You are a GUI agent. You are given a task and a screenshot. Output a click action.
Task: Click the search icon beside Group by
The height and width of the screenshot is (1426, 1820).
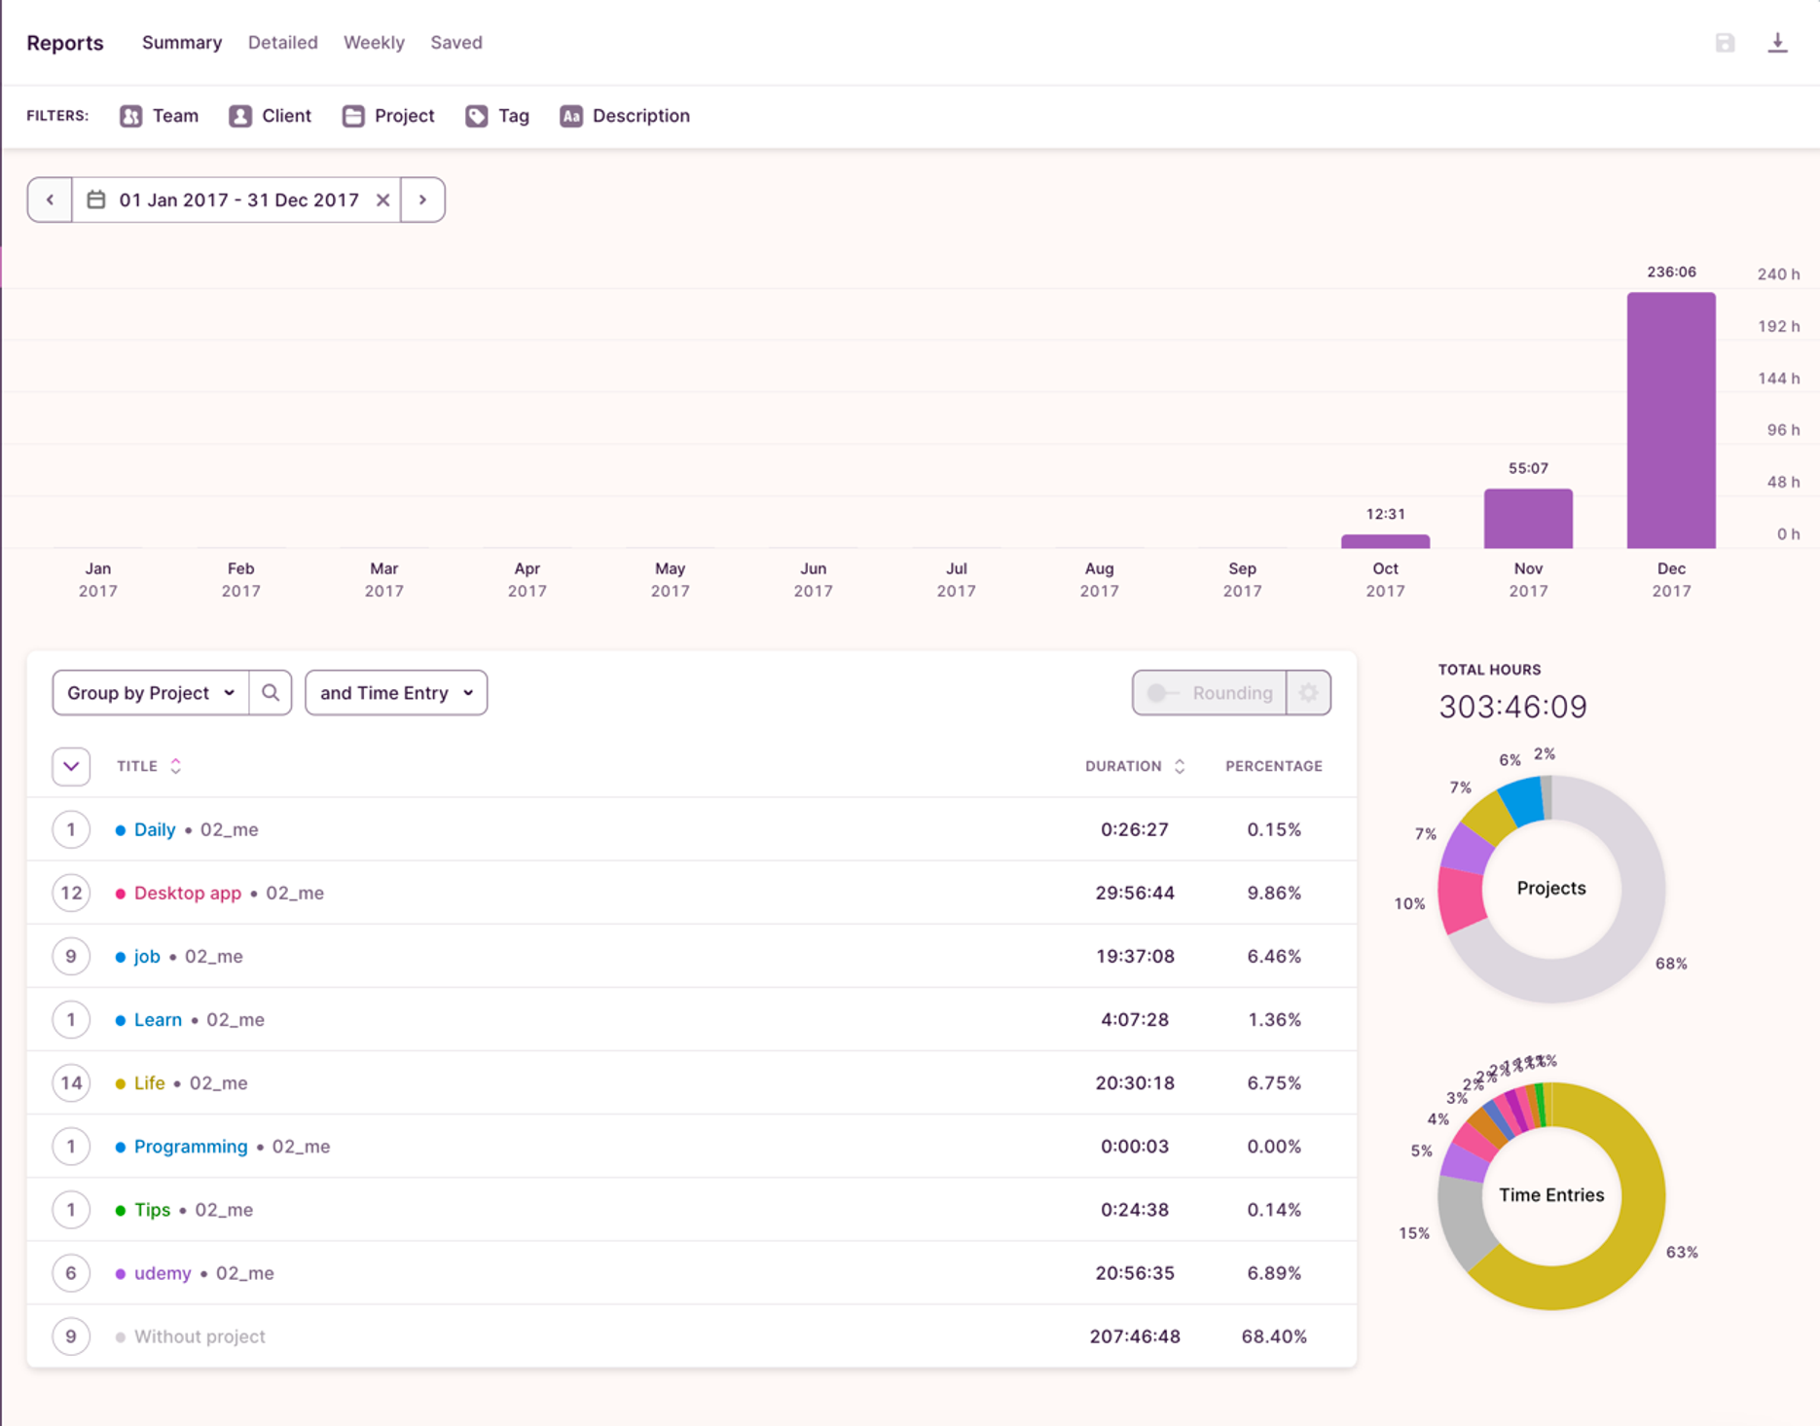tap(271, 693)
